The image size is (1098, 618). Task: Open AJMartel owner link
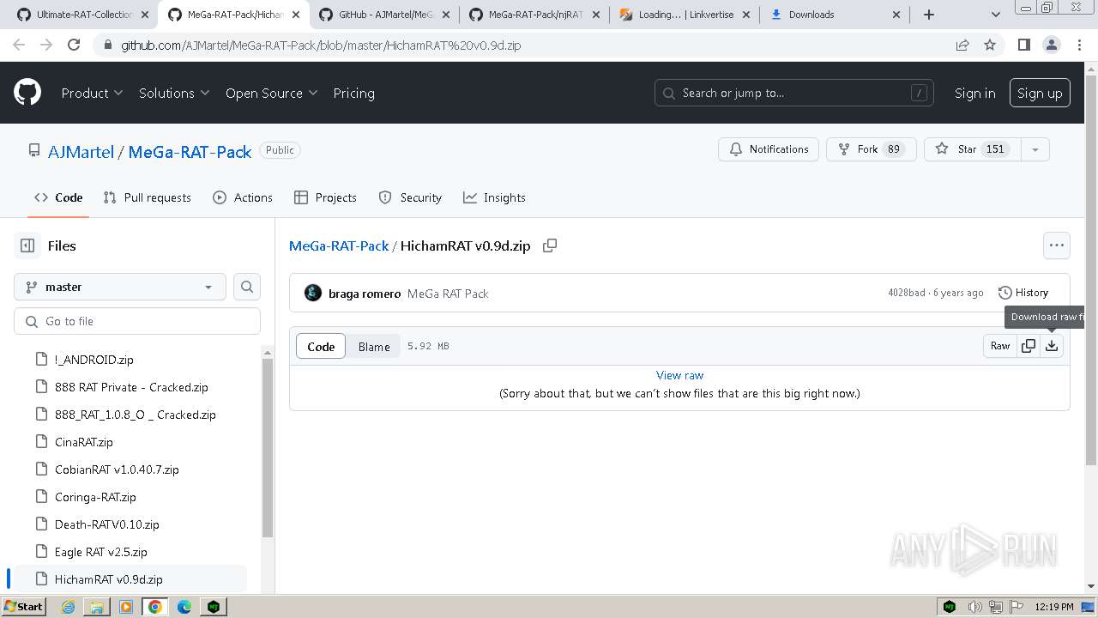[x=81, y=151]
